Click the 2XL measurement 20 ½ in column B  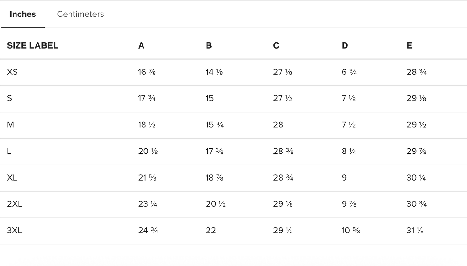click(216, 204)
